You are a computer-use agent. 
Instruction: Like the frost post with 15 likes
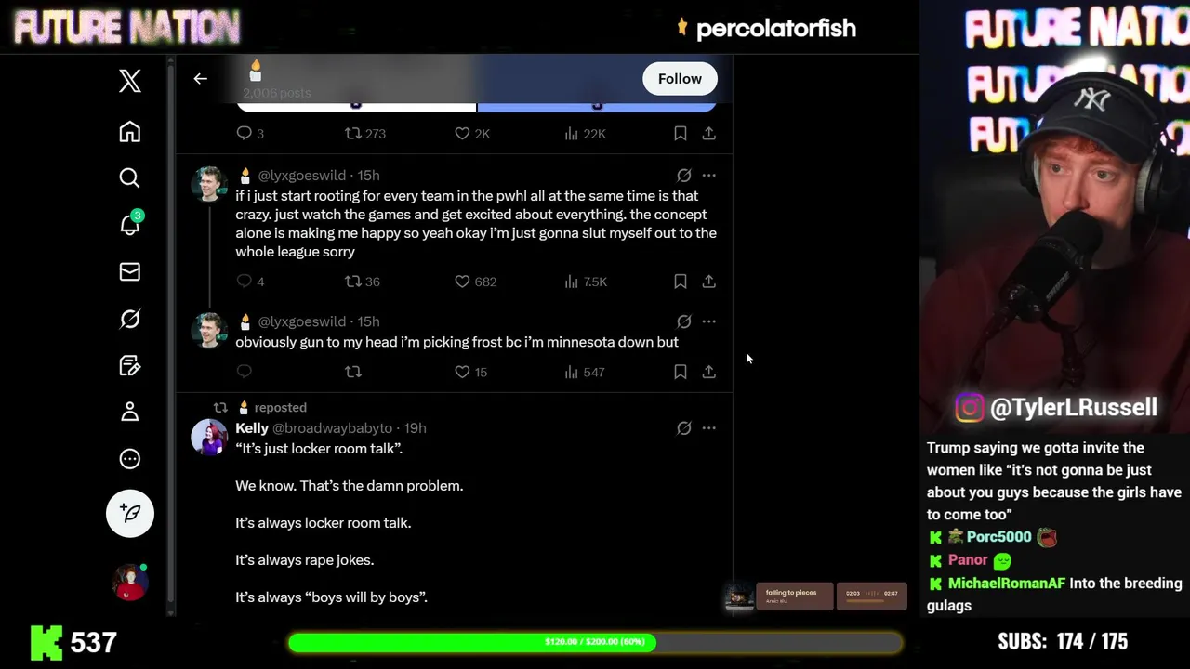[x=470, y=372]
